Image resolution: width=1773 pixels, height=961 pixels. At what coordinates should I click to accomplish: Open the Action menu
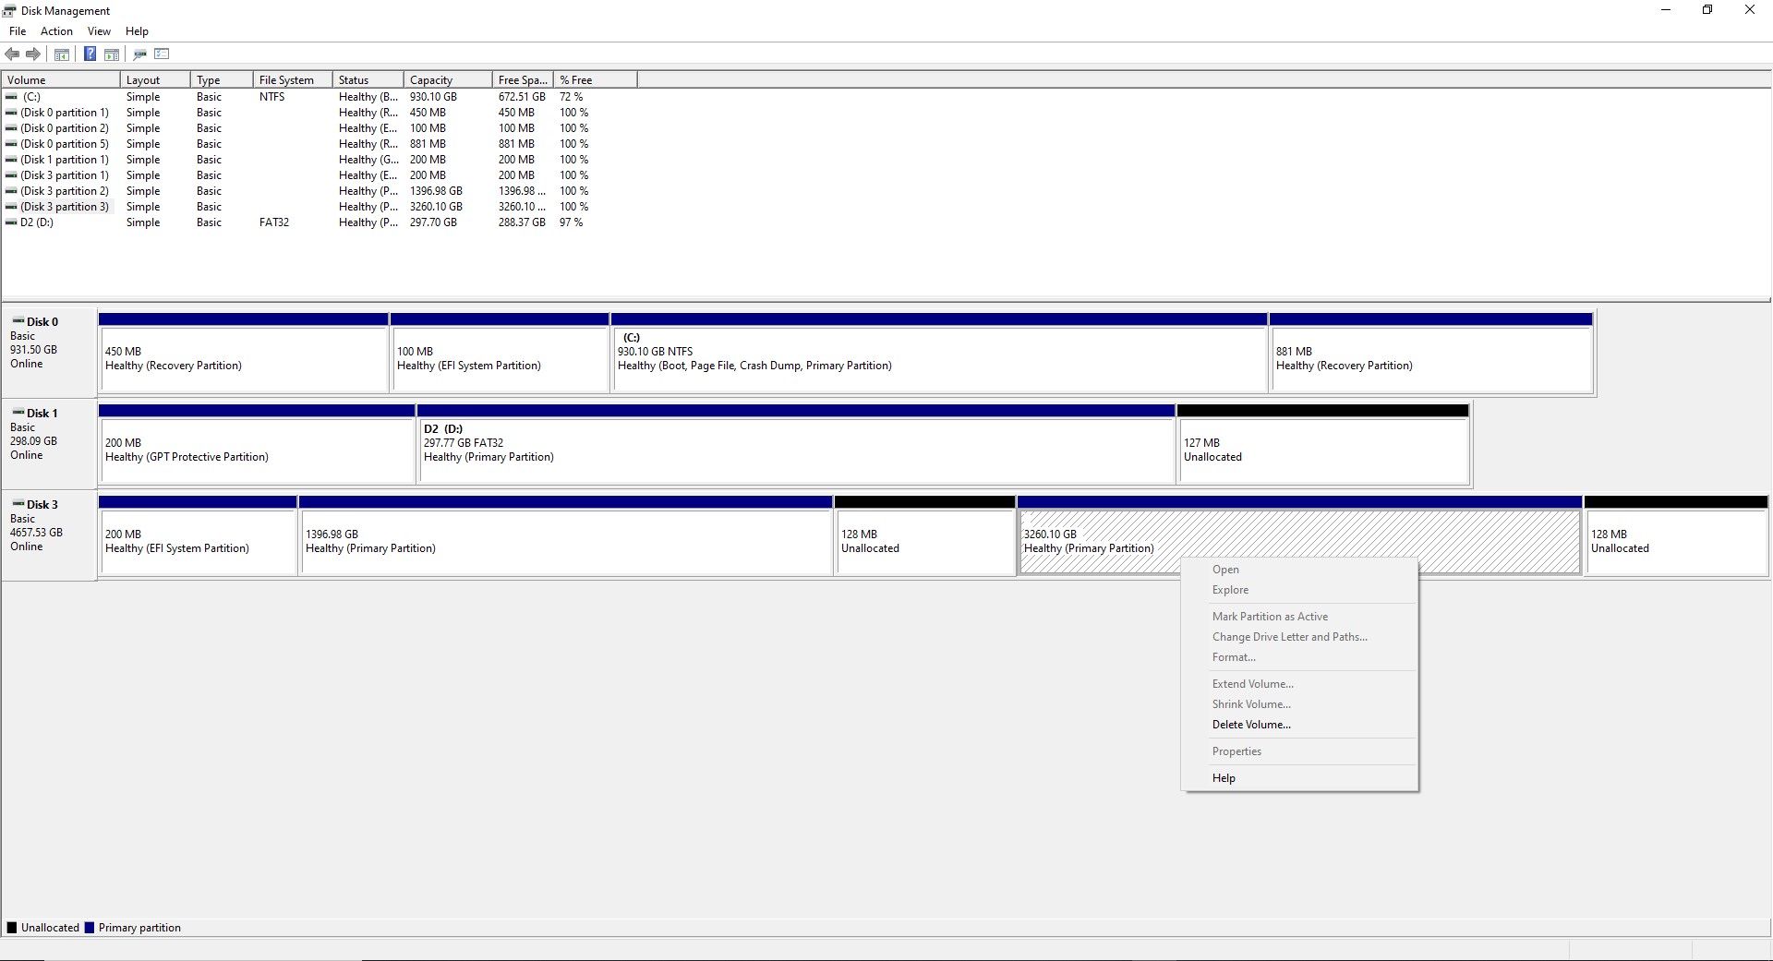tap(56, 30)
